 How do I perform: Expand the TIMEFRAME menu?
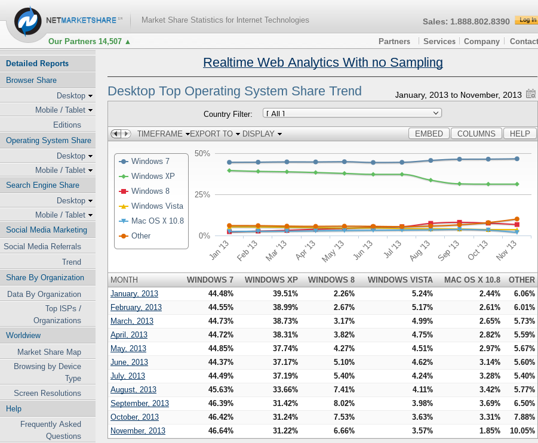tap(163, 134)
